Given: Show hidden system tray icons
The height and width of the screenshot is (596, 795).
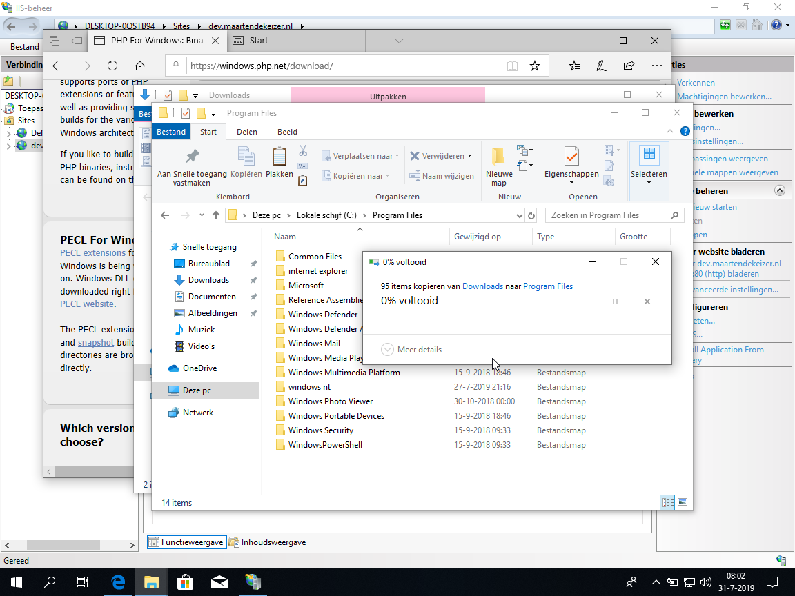Looking at the screenshot, I should [656, 582].
